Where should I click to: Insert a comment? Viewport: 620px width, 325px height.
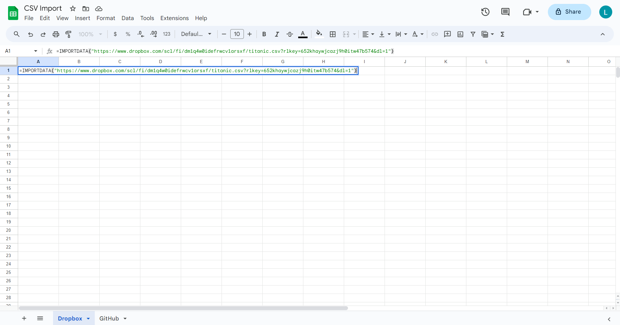pyautogui.click(x=447, y=34)
